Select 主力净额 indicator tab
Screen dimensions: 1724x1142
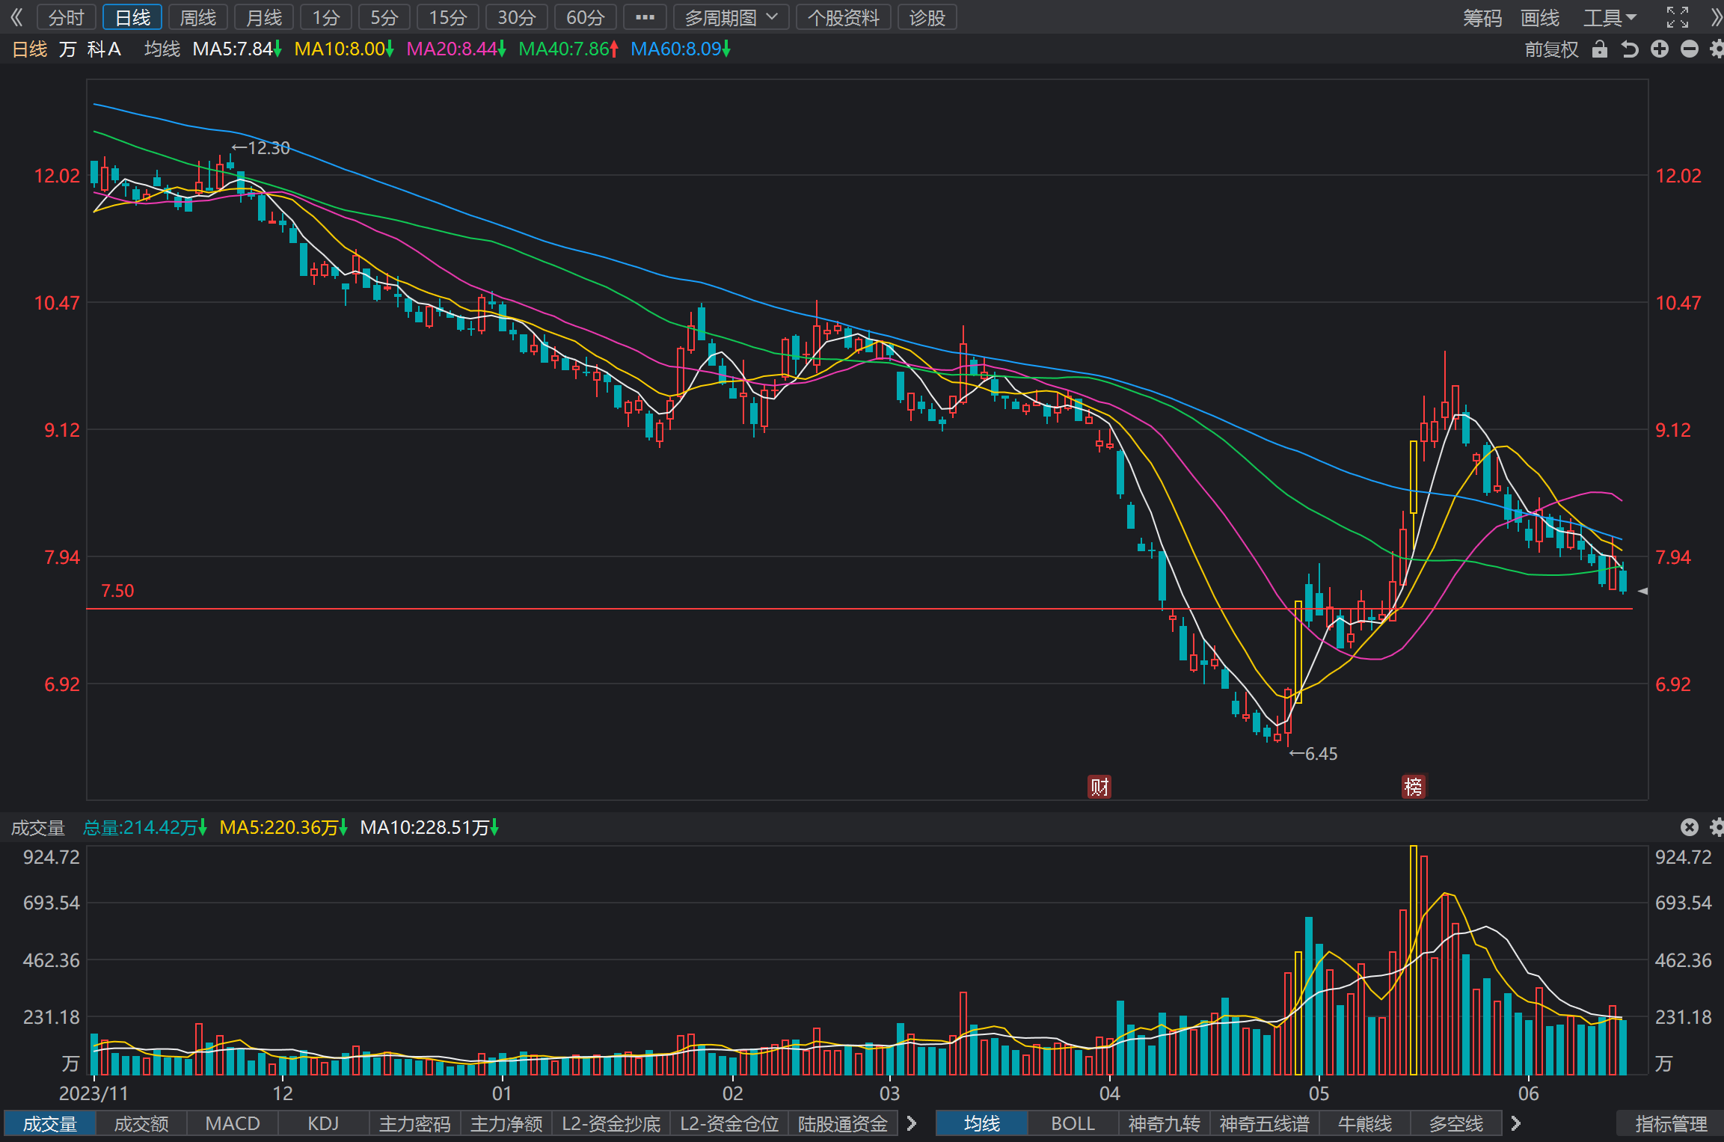[x=506, y=1123]
